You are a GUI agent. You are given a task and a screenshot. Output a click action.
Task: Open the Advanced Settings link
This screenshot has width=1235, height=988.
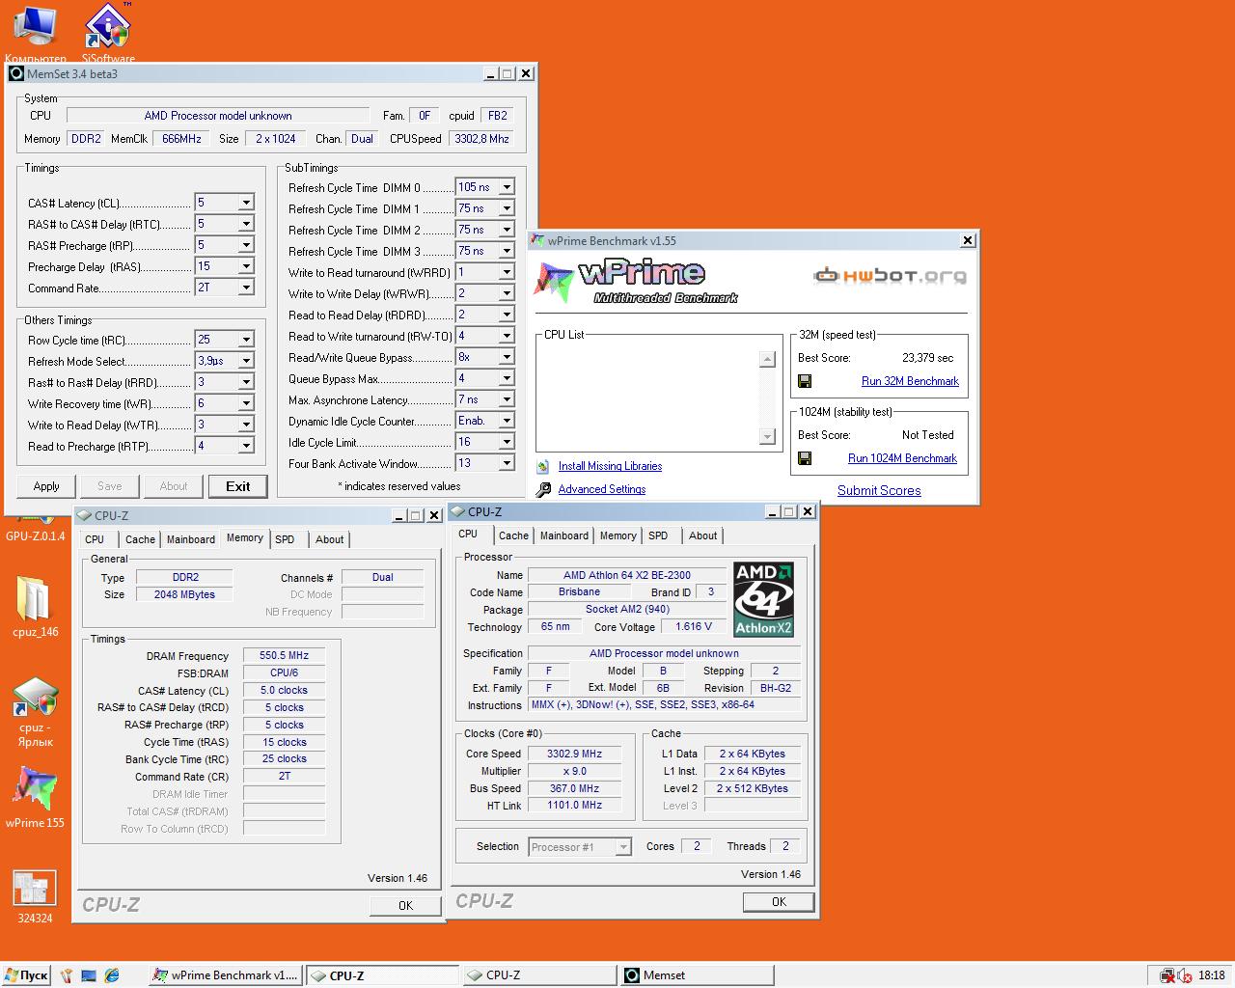tap(601, 489)
